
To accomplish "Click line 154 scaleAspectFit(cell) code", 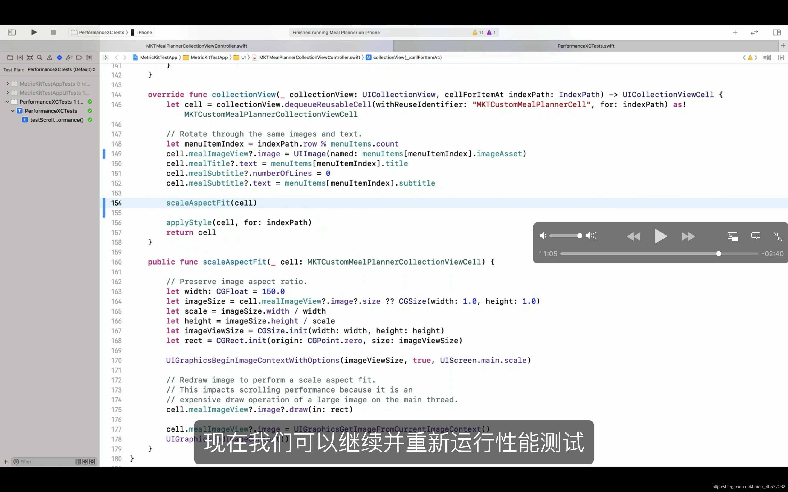I will click(x=211, y=203).
